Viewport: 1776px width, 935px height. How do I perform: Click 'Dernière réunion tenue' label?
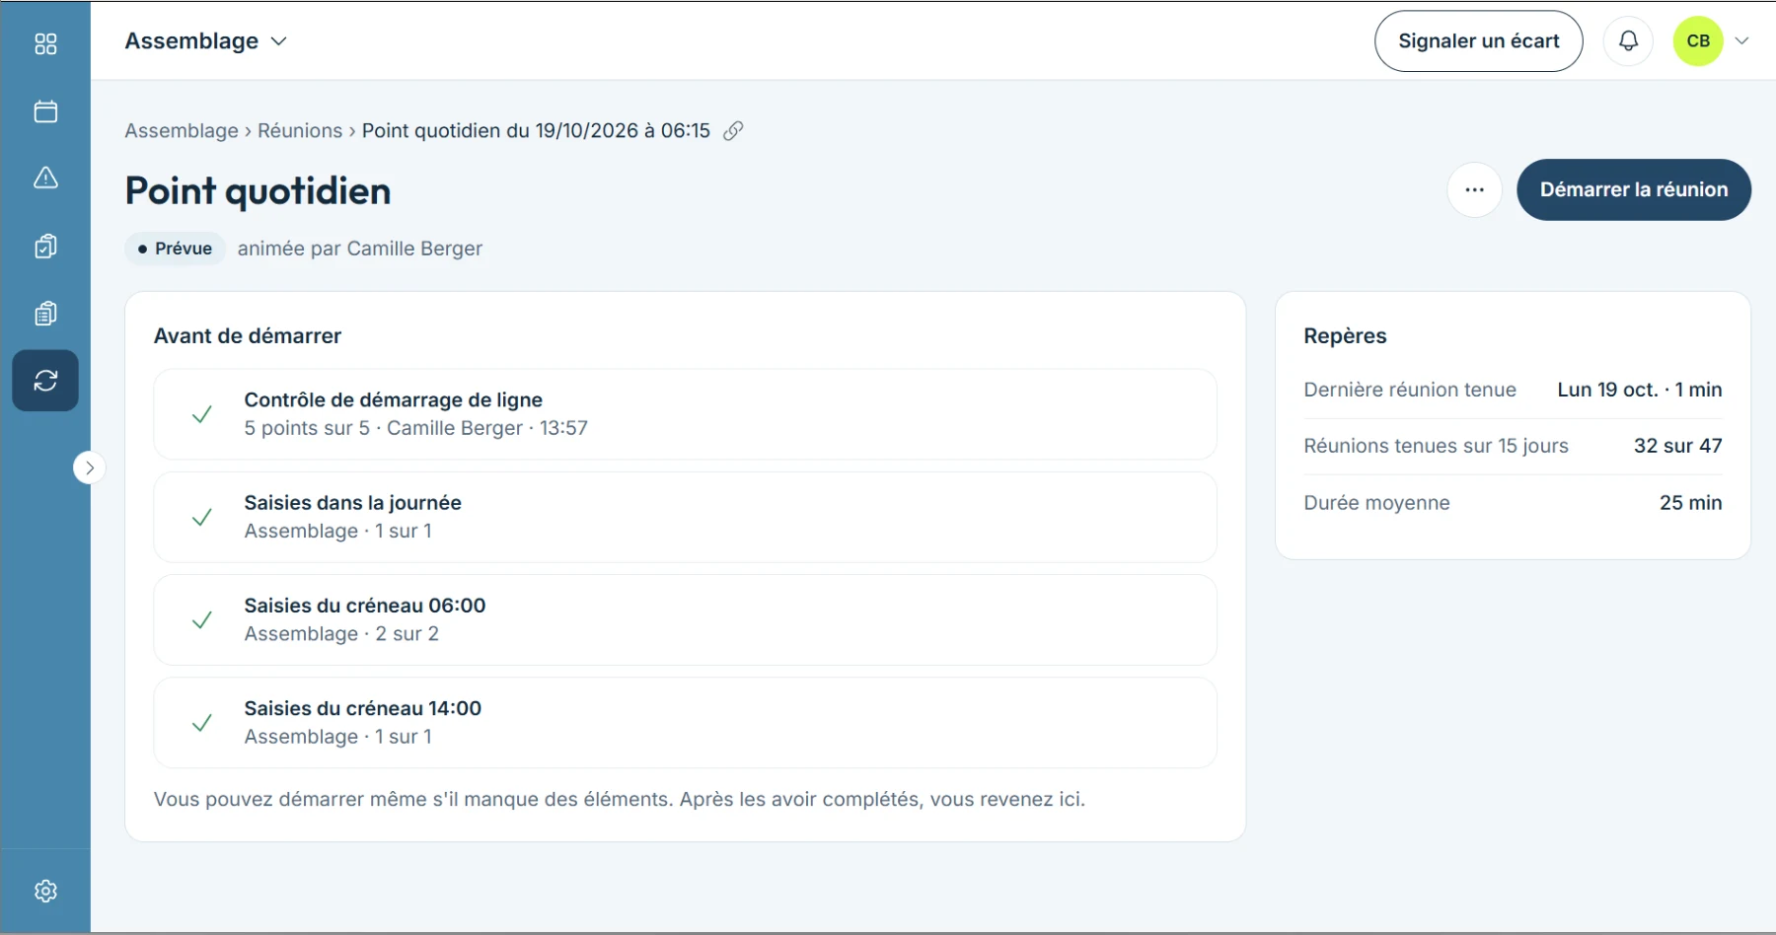[1410, 390]
